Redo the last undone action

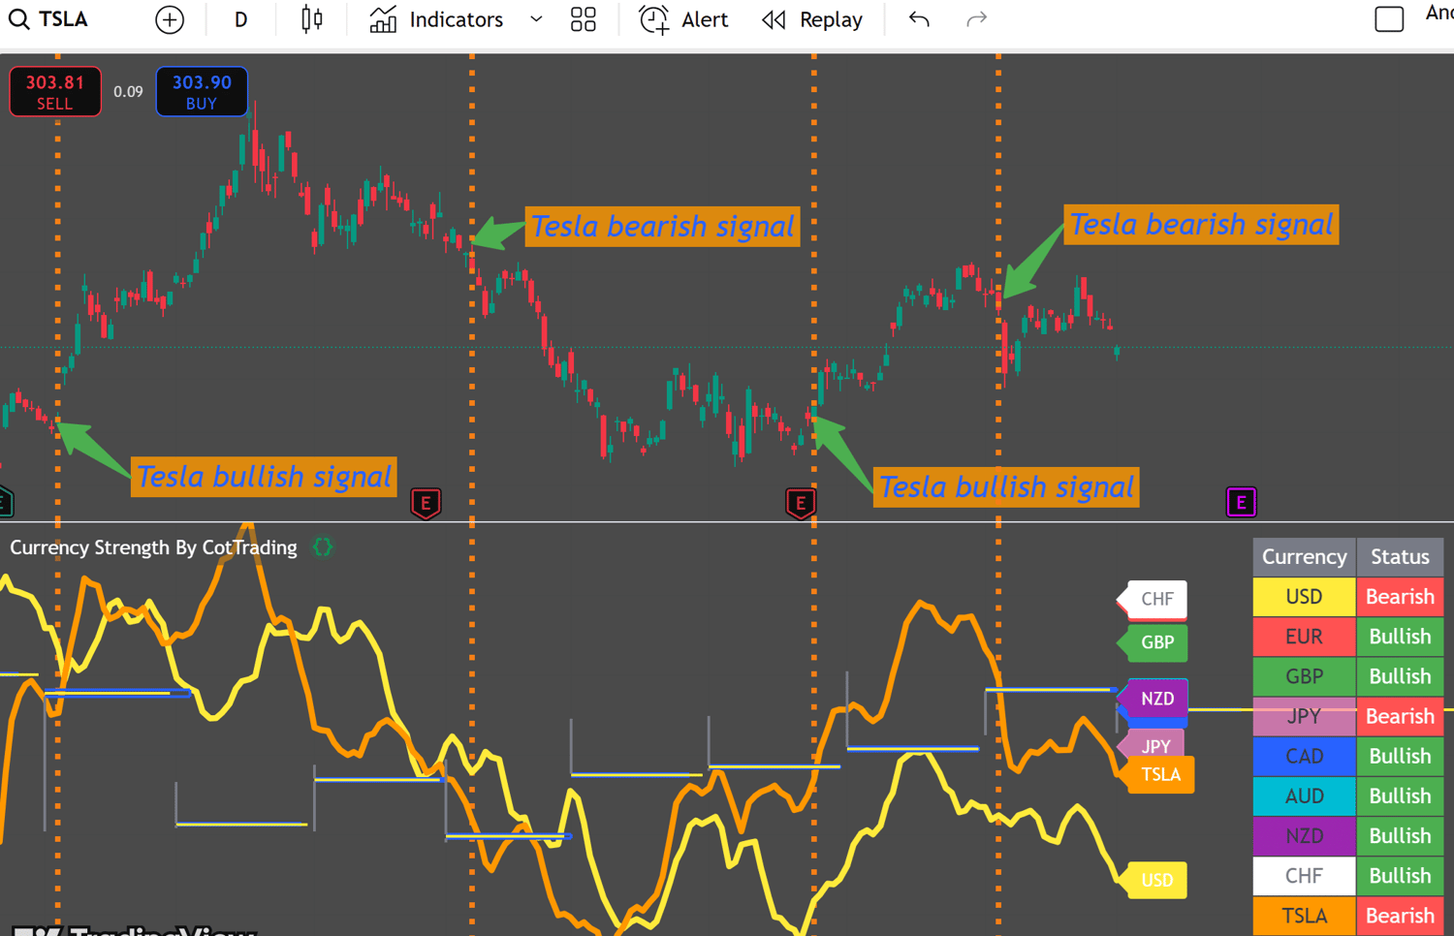pos(976,19)
